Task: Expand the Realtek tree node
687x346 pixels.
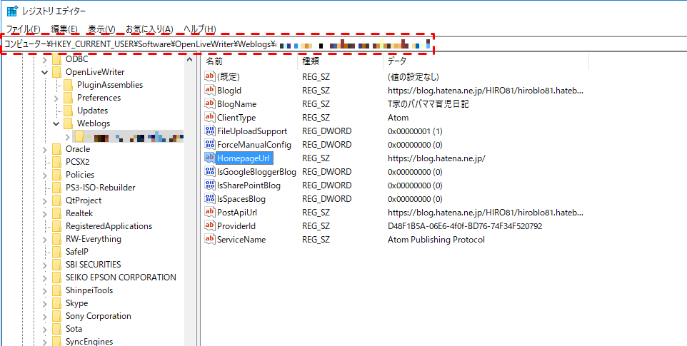Action: [x=45, y=213]
